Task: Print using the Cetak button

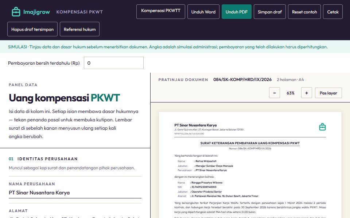Action: 333,12
